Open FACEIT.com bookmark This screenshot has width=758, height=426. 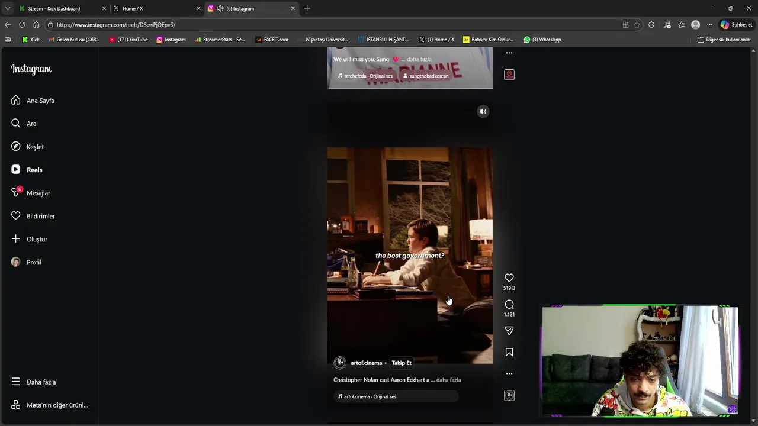(x=272, y=40)
